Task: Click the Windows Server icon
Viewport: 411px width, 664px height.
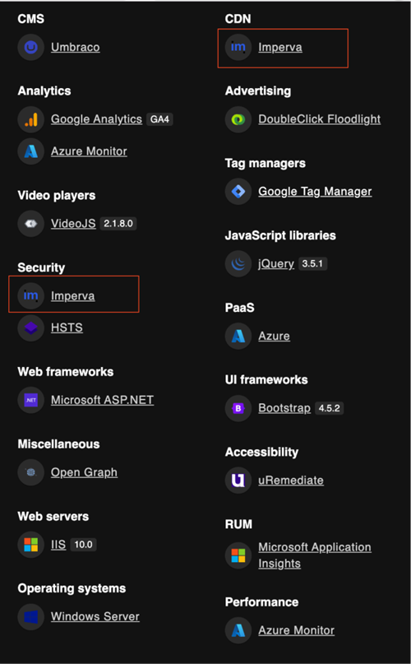Action: pyautogui.click(x=31, y=617)
